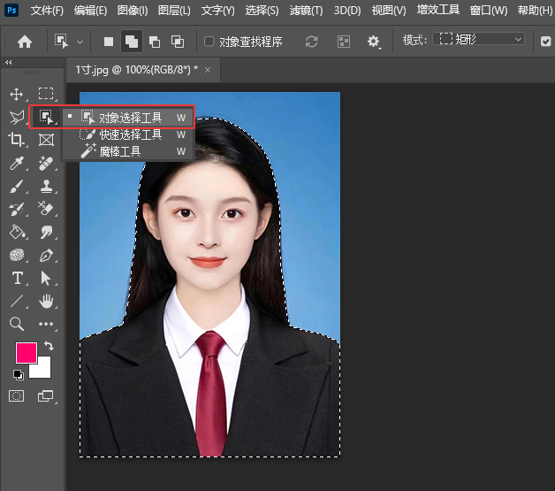Select the Horizontal Type tool

pos(16,278)
